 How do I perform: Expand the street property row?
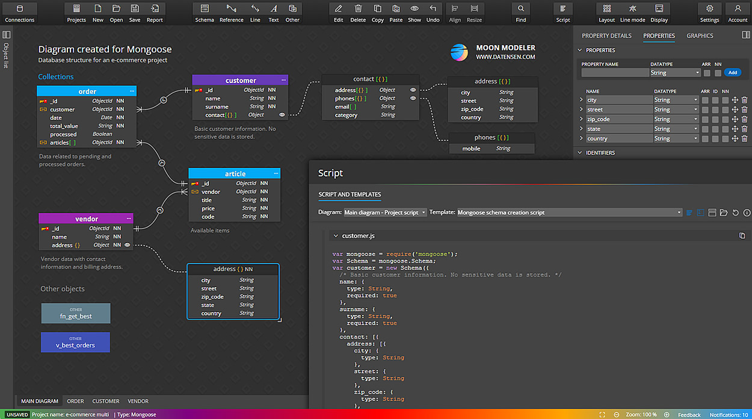pyautogui.click(x=581, y=110)
